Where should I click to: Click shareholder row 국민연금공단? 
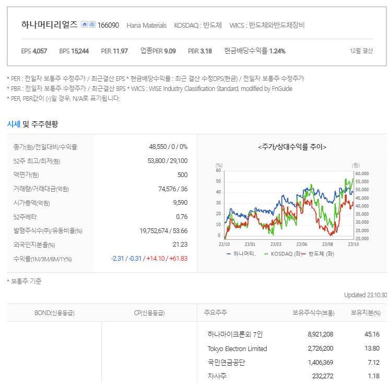tap(226, 363)
